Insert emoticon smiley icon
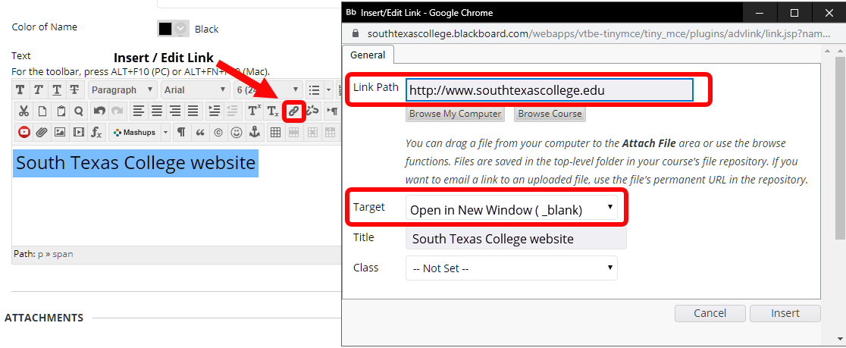The image size is (846, 348). 237,132
